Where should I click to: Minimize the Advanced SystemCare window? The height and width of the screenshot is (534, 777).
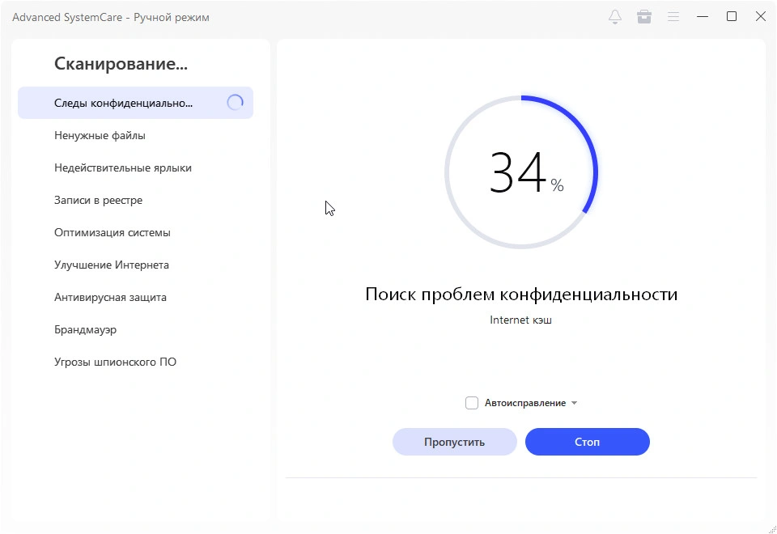[703, 17]
